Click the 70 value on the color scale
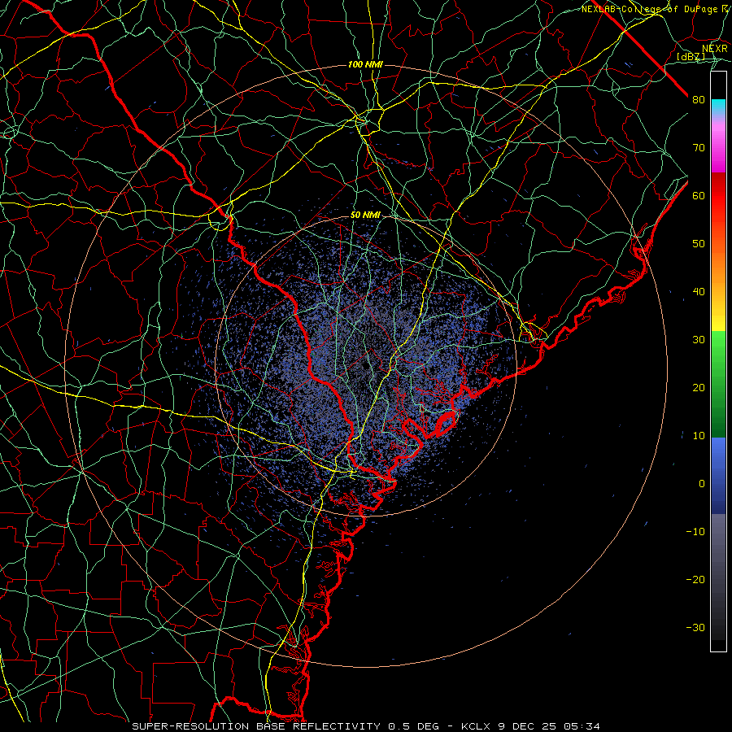 pyautogui.click(x=699, y=148)
